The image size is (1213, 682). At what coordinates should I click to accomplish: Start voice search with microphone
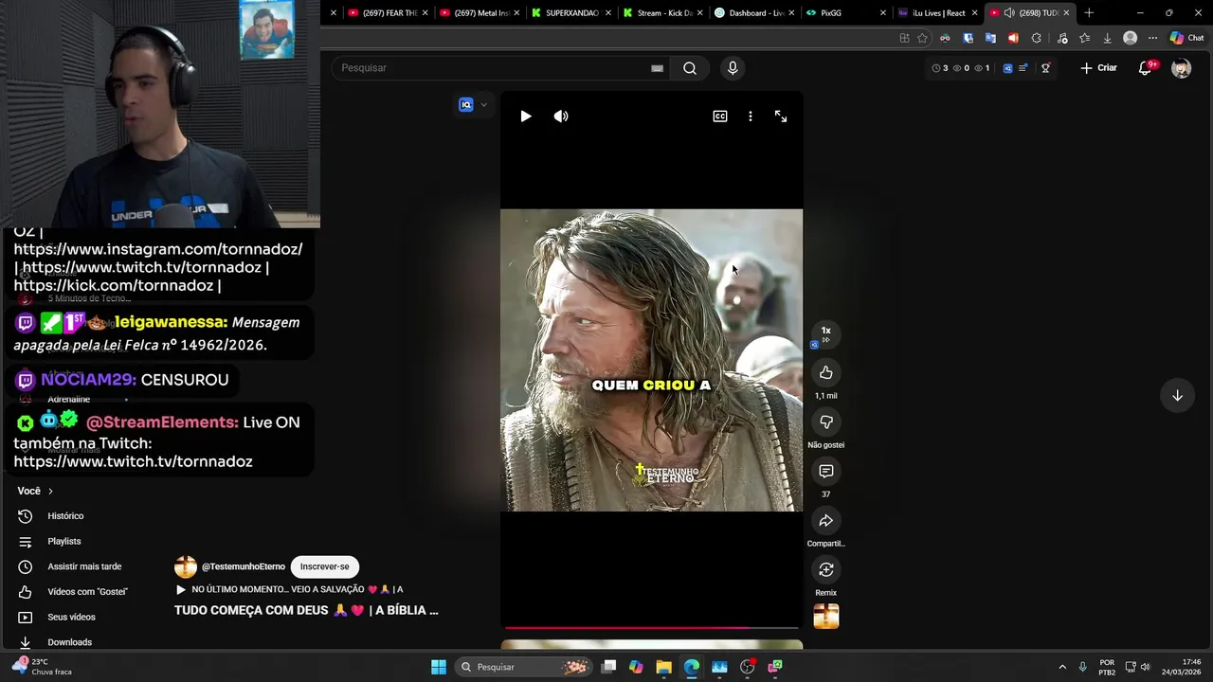click(733, 68)
